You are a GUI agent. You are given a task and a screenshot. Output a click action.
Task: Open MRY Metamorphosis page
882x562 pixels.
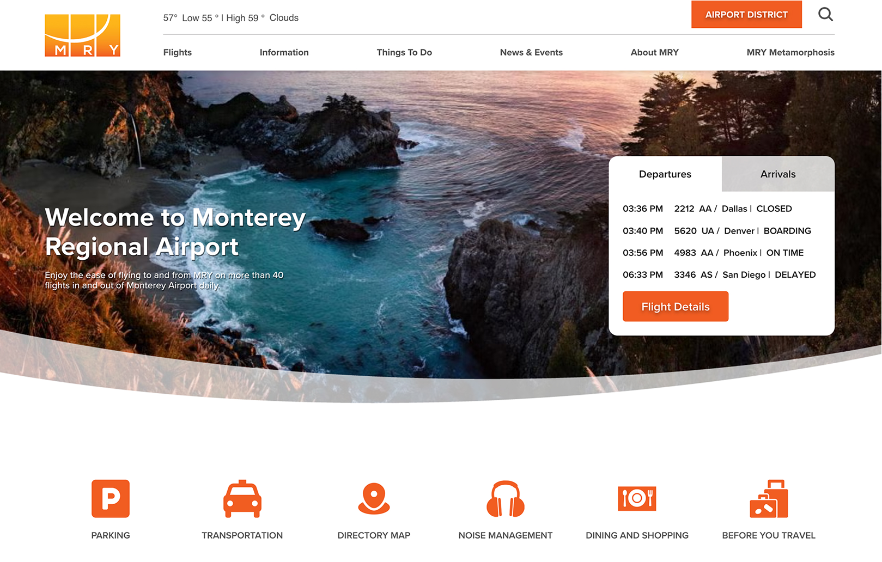tap(790, 52)
